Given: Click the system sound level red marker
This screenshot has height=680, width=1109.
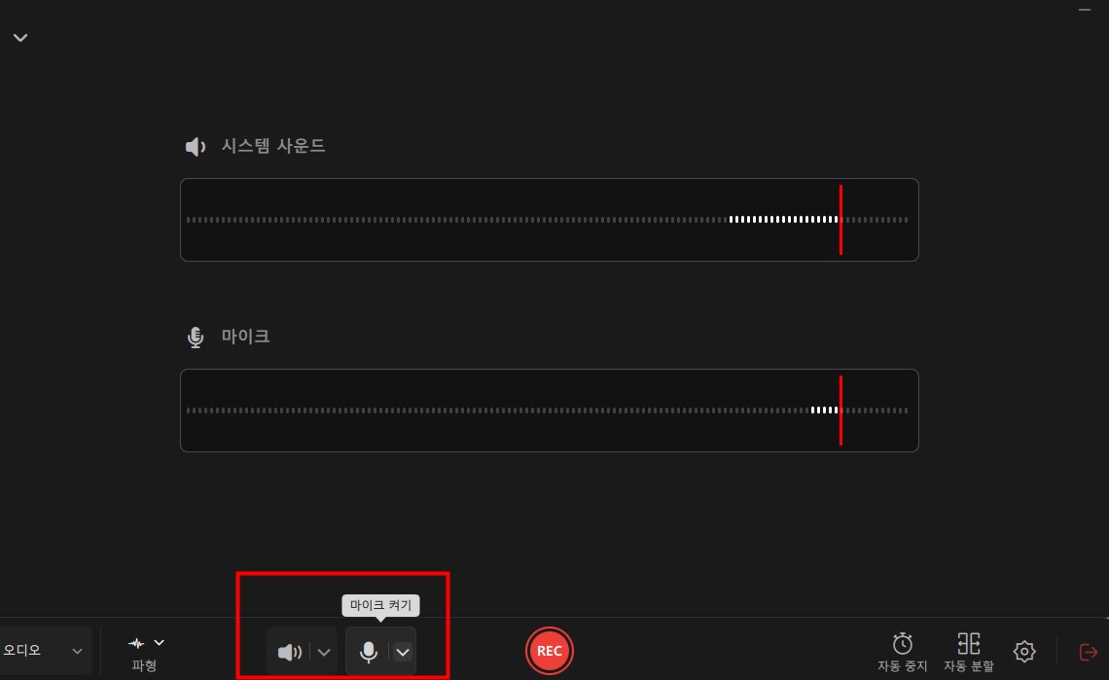Looking at the screenshot, I should pos(841,219).
